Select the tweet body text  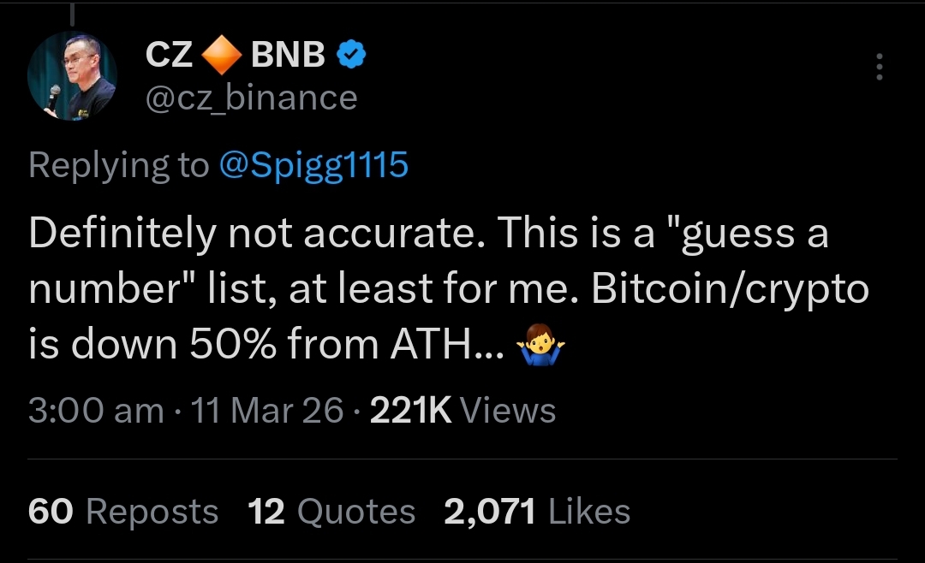(428, 287)
